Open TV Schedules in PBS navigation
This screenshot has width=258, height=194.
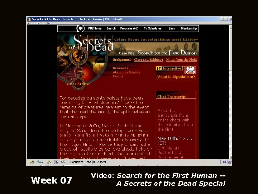153,28
